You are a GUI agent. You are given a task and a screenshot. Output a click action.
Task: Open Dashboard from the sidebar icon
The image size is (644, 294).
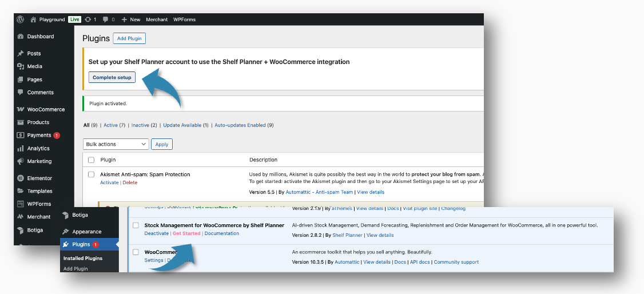click(x=21, y=37)
